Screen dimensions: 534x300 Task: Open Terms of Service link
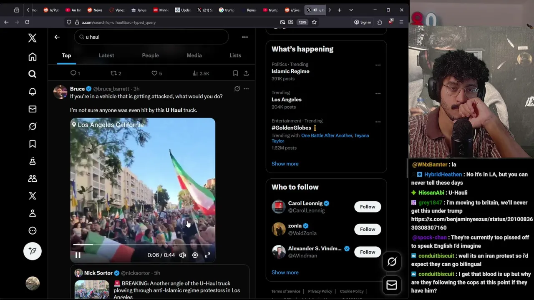[286, 291]
